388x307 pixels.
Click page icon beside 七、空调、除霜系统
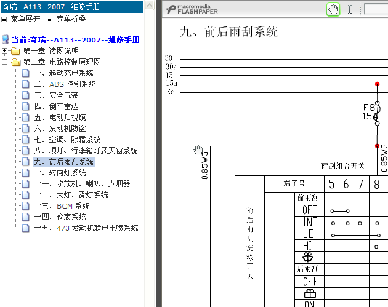click(x=25, y=140)
